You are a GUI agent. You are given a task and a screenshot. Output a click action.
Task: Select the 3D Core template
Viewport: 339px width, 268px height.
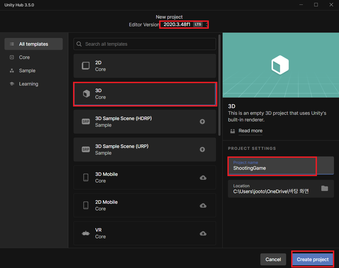[145, 94]
